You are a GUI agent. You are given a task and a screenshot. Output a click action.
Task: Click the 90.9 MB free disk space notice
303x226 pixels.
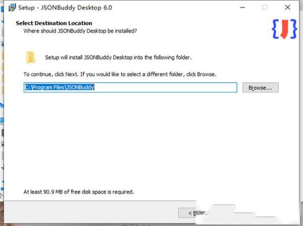(79, 192)
